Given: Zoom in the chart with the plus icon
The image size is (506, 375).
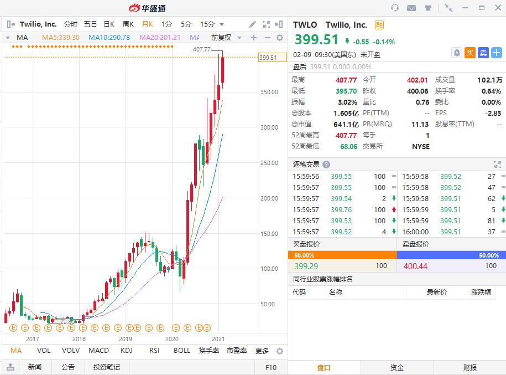Looking at the screenshot, I should (x=253, y=38).
